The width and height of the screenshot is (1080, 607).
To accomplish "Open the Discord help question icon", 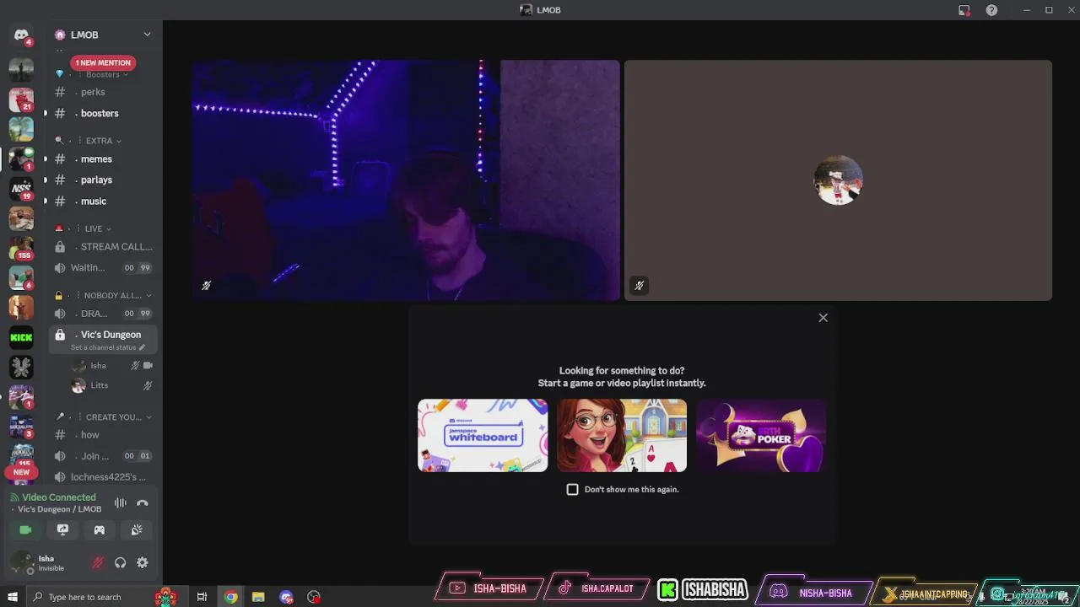I will [991, 10].
